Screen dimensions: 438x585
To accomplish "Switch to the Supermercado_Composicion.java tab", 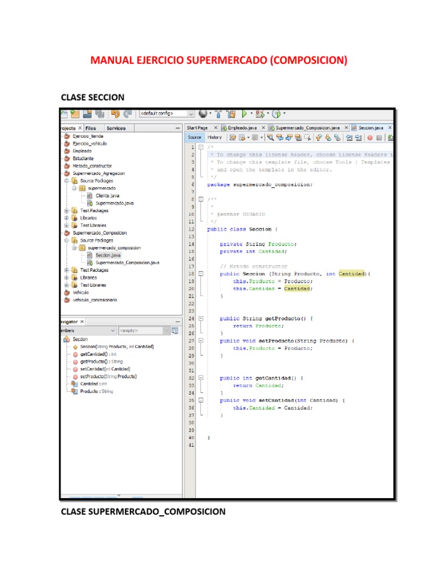I will tap(307, 128).
